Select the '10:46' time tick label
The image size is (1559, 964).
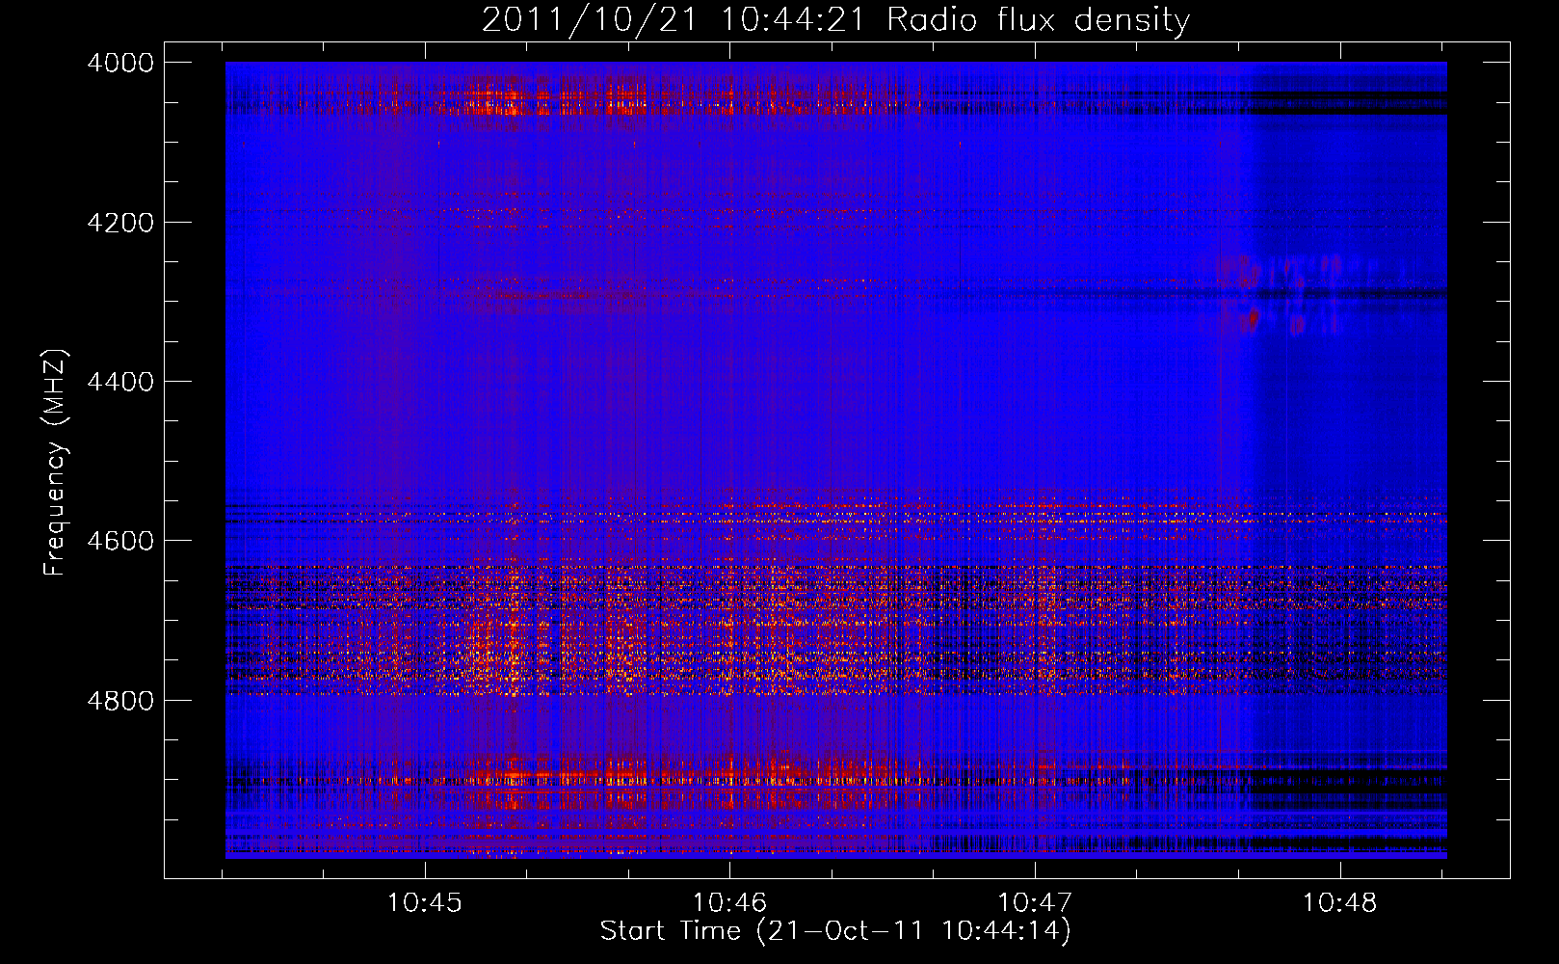[x=730, y=903]
